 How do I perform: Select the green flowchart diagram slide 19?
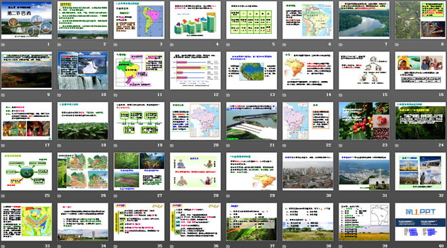139,121
